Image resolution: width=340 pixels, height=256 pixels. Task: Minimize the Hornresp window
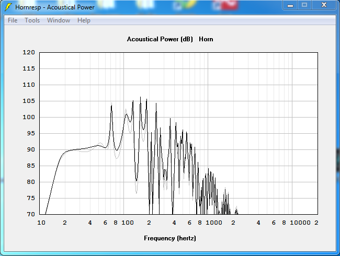(x=290, y=5)
